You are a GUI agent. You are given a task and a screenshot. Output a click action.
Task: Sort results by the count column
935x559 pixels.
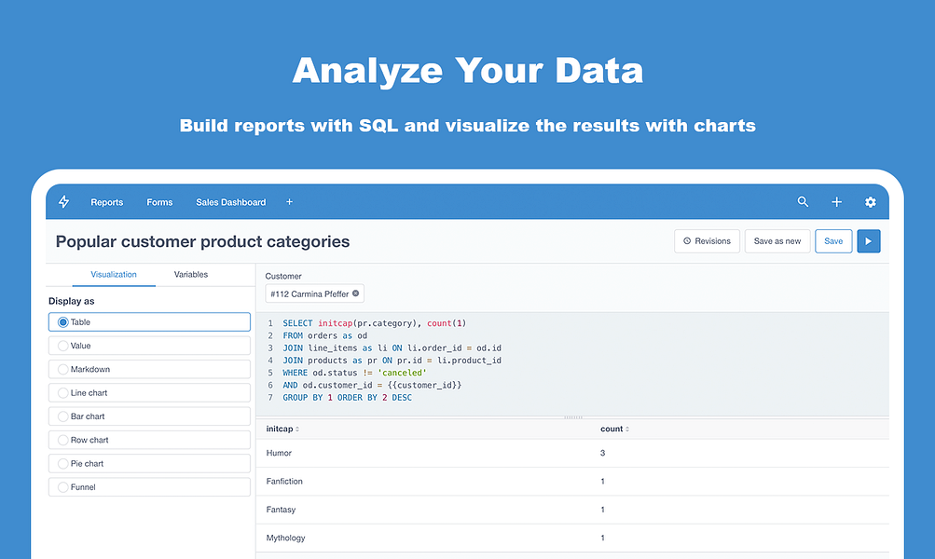click(613, 429)
